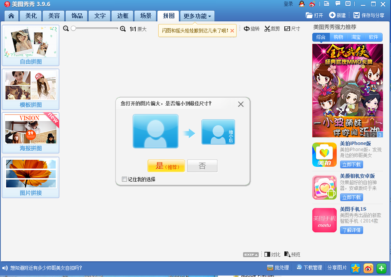The width and height of the screenshot is (391, 277).
Task: Open 下载管理 download manager
Action: [x=309, y=267]
